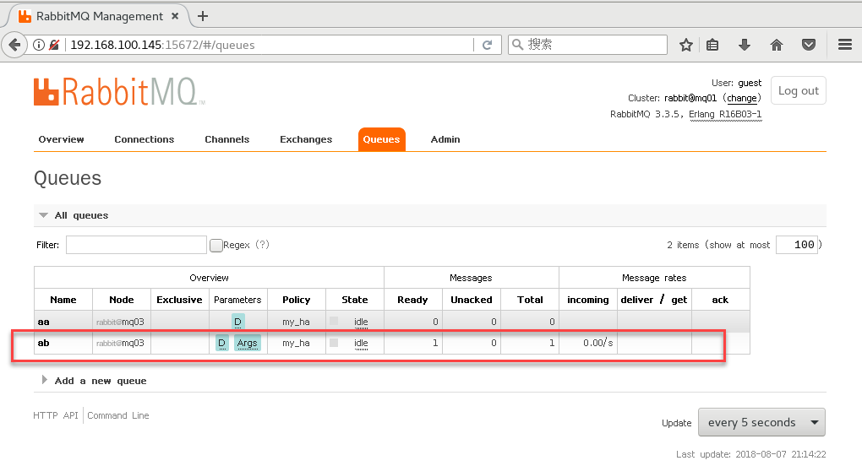Click the Last update timestamp
Image resolution: width=862 pixels, height=466 pixels.
pos(751,454)
